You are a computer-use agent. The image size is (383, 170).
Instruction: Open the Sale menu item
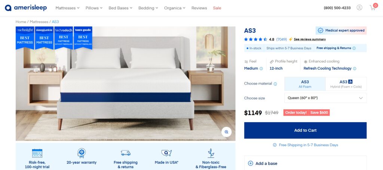[x=217, y=8]
